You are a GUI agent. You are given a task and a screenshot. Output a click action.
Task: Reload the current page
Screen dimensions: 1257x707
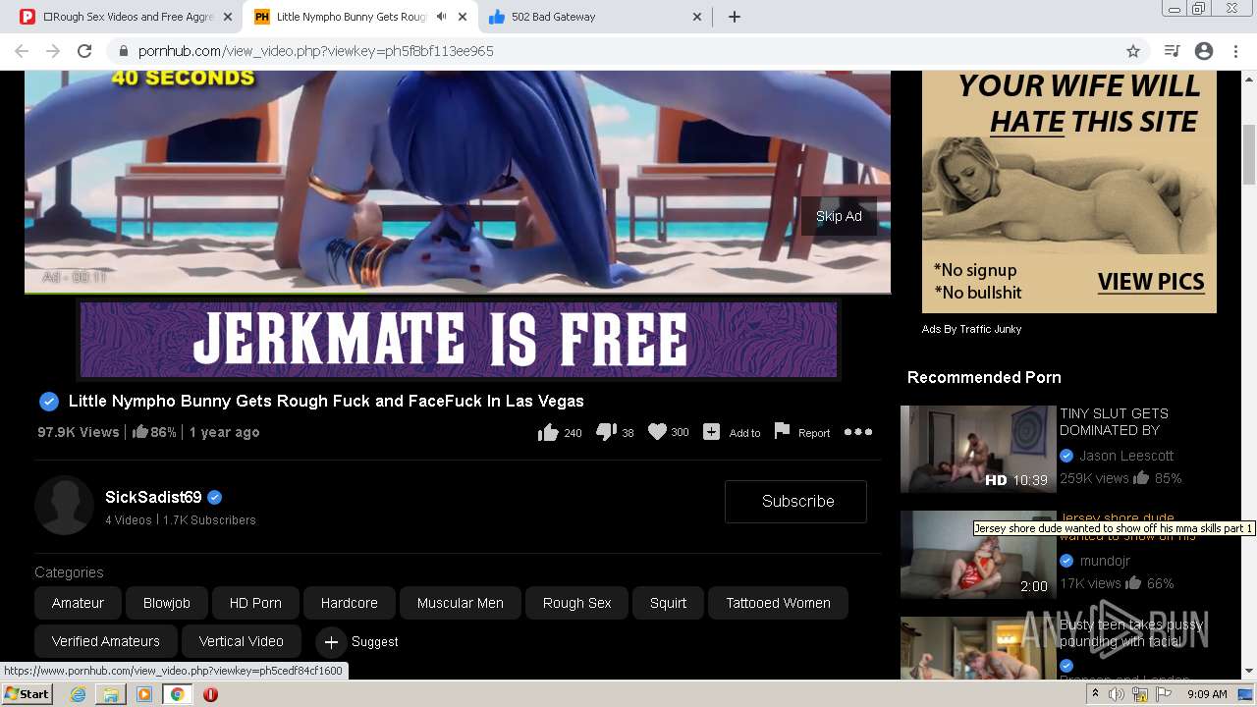(84, 51)
